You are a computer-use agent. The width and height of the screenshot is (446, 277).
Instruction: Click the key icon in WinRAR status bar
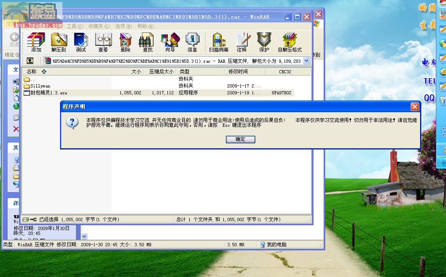coord(33,219)
